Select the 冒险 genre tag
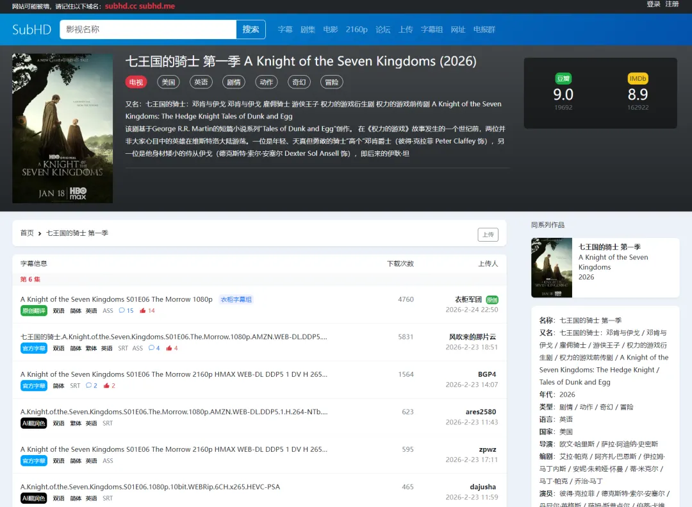This screenshot has width=692, height=507. (x=332, y=82)
